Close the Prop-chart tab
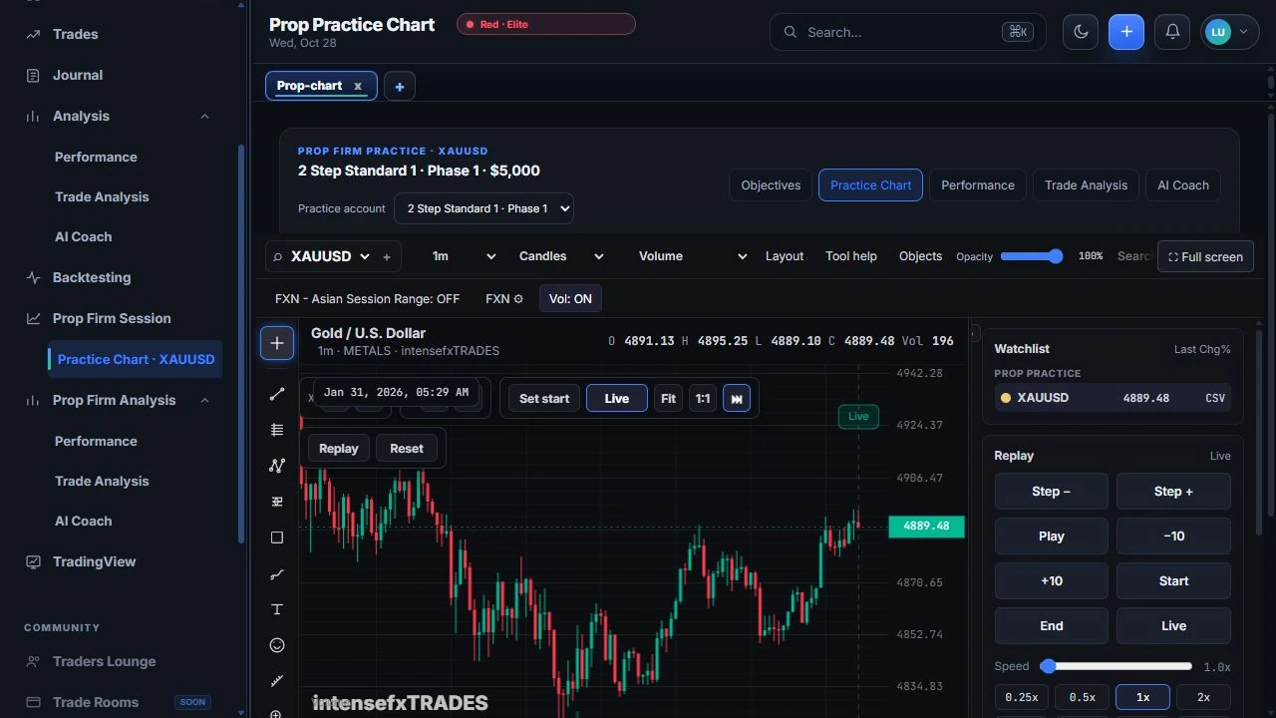1276x718 pixels. point(358,86)
